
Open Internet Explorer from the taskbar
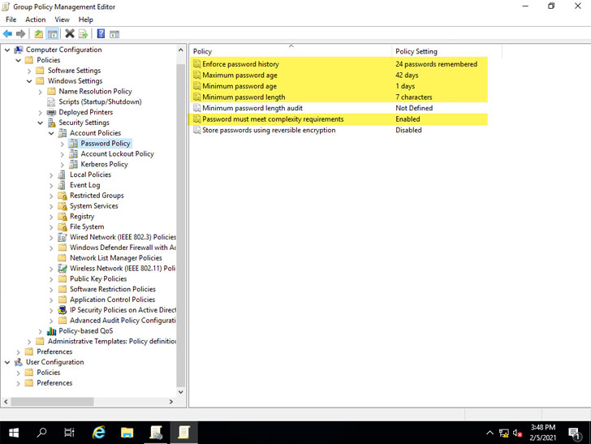[x=99, y=433]
